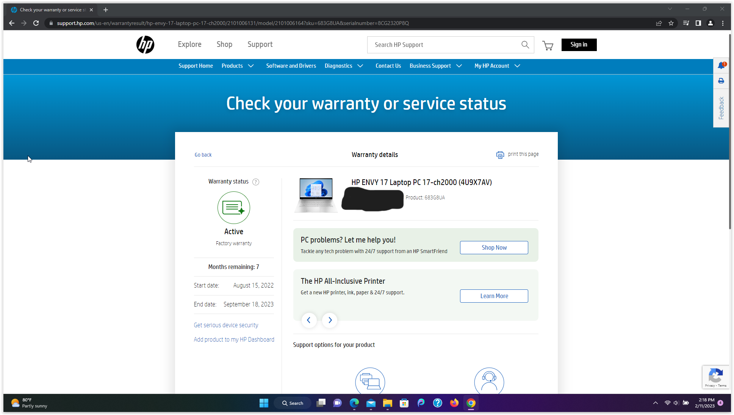
Task: Select the Explore menu item
Action: 189,44
